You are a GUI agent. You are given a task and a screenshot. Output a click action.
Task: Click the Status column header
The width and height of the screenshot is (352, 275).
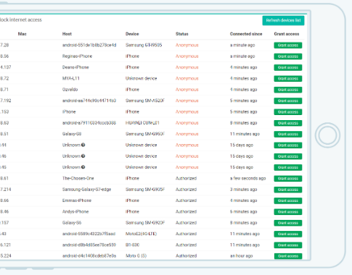182,34
